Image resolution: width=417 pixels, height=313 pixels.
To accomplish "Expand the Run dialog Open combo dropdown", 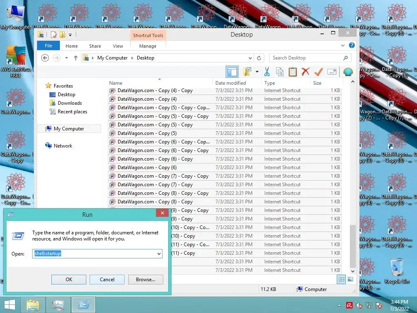I will pyautogui.click(x=159, y=253).
